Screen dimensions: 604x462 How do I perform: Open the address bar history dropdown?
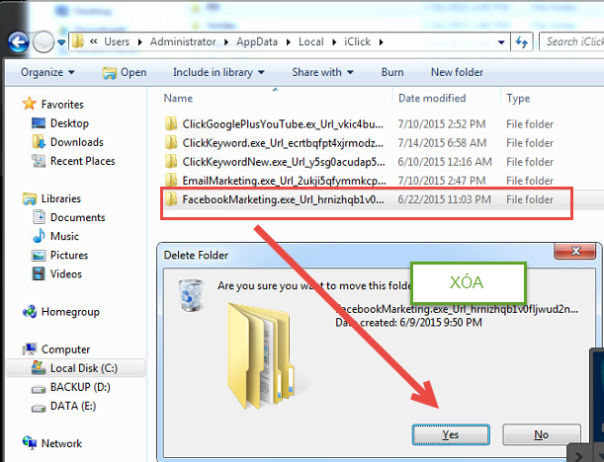(x=501, y=42)
